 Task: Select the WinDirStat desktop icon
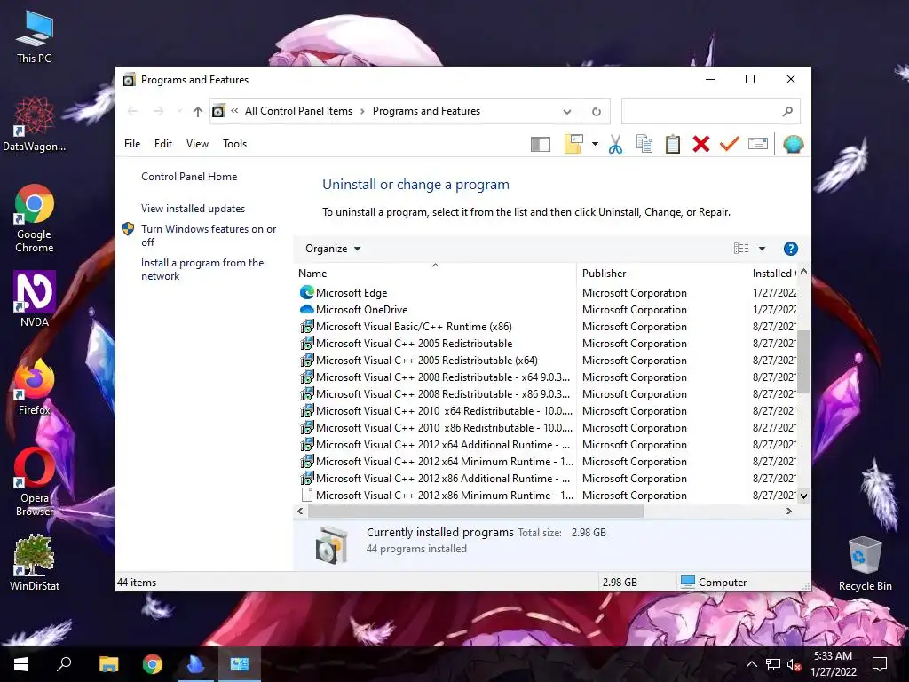coord(35,562)
